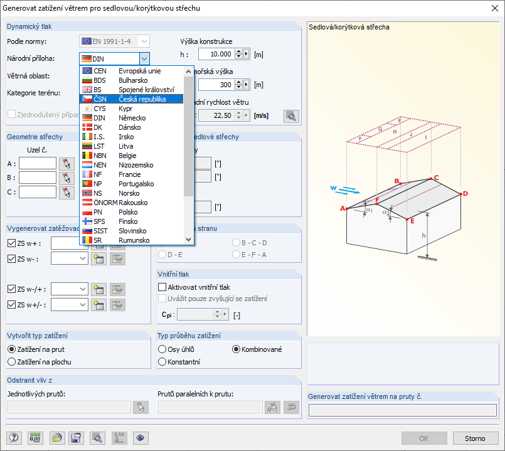Select B - C - D side option

pyautogui.click(x=236, y=243)
